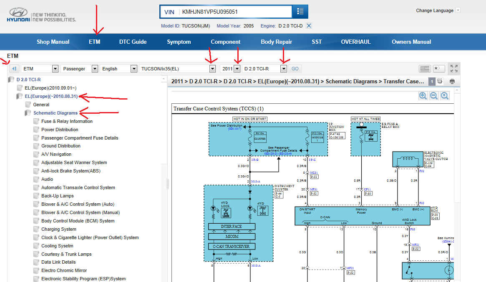The width and height of the screenshot is (486, 282).
Task: Click the GO button
Action: coord(295,69)
